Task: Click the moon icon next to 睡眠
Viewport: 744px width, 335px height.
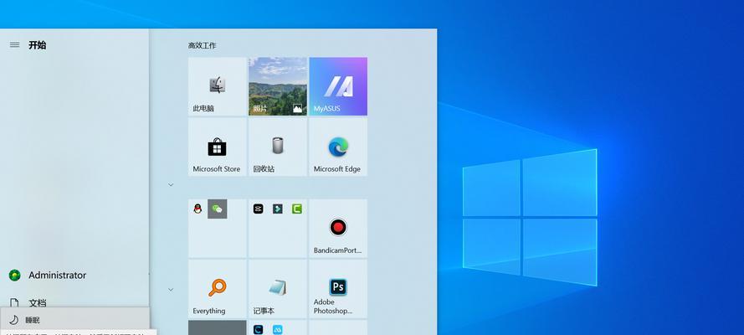Action: click(x=13, y=320)
